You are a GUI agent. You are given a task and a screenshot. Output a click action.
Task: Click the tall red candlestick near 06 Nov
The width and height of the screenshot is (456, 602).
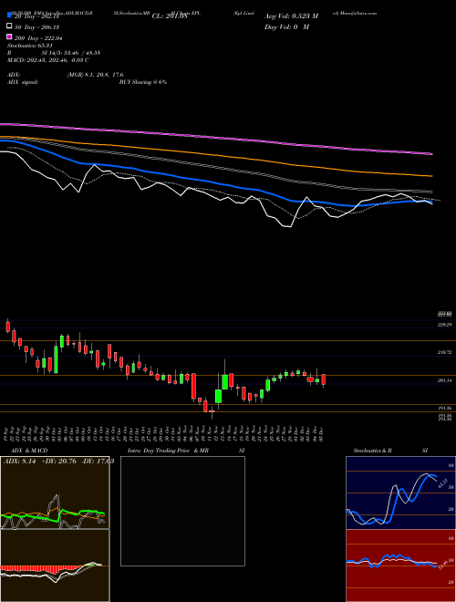[x=194, y=386]
